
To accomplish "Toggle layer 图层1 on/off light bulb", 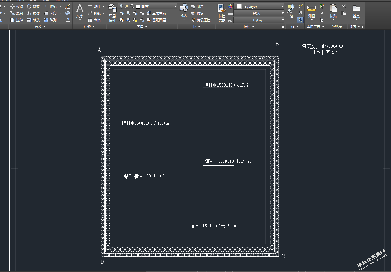I will tap(121, 6).
